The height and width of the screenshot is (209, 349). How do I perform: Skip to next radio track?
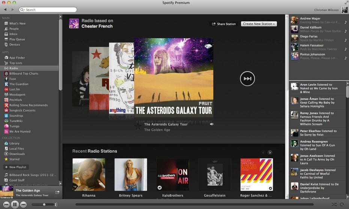(x=247, y=79)
